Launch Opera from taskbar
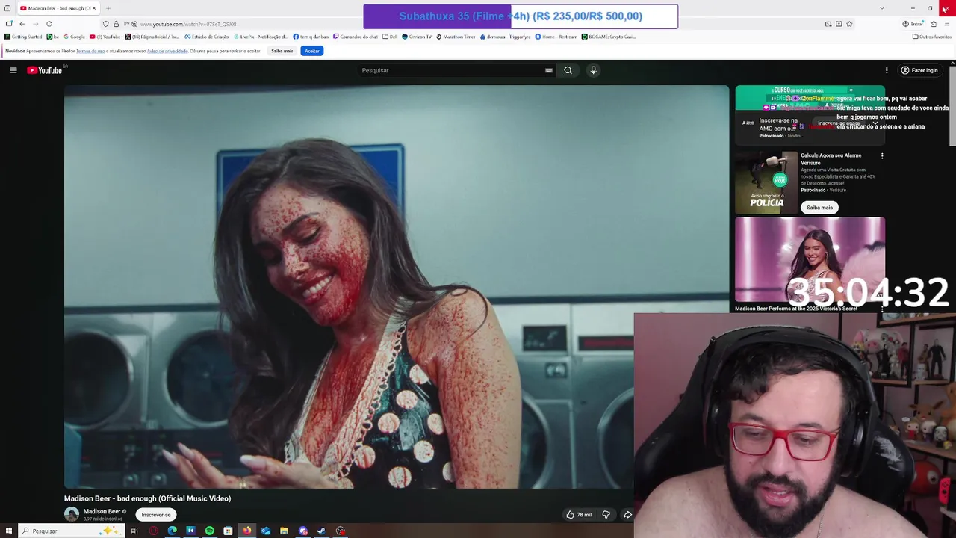This screenshot has height=538, width=956. (x=153, y=531)
